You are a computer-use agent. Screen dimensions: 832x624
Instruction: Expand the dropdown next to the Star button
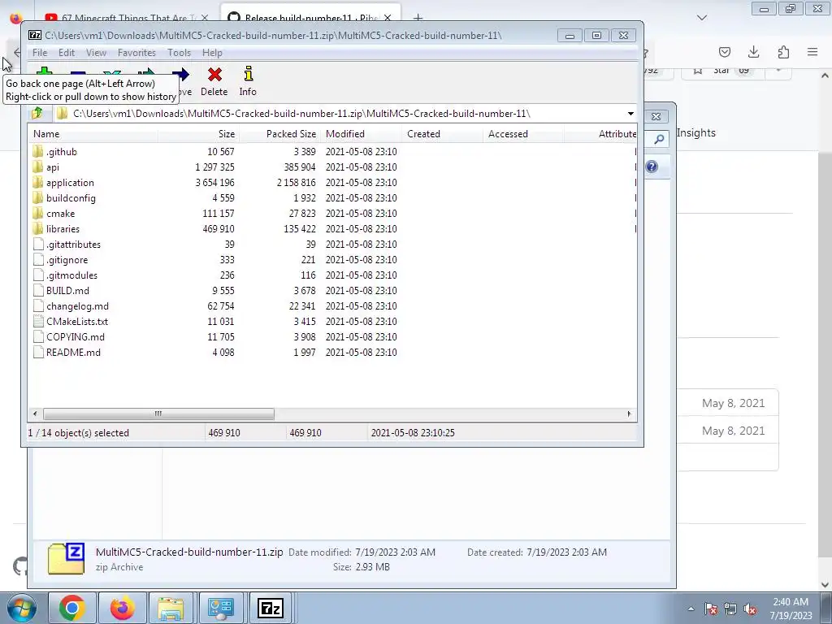[778, 71]
